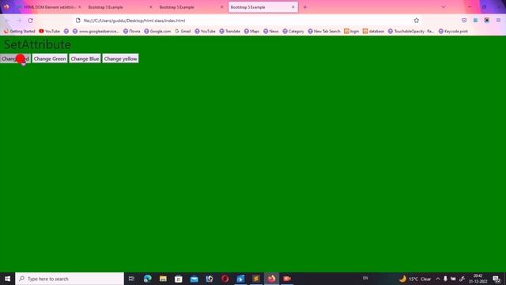The height and width of the screenshot is (285, 506).
Task: Open the red screen recorder taskbar icon
Action: [287, 279]
